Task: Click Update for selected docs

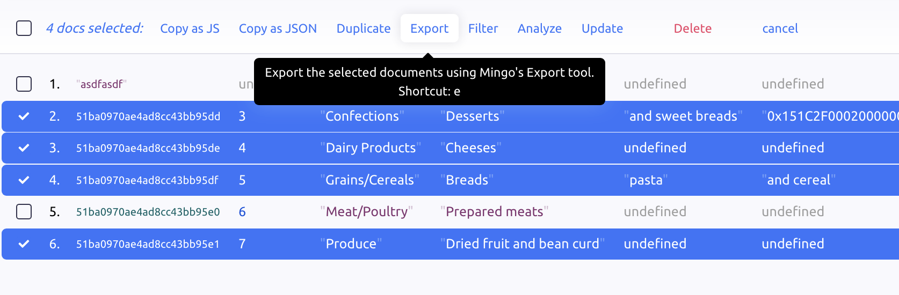Action: [x=602, y=28]
